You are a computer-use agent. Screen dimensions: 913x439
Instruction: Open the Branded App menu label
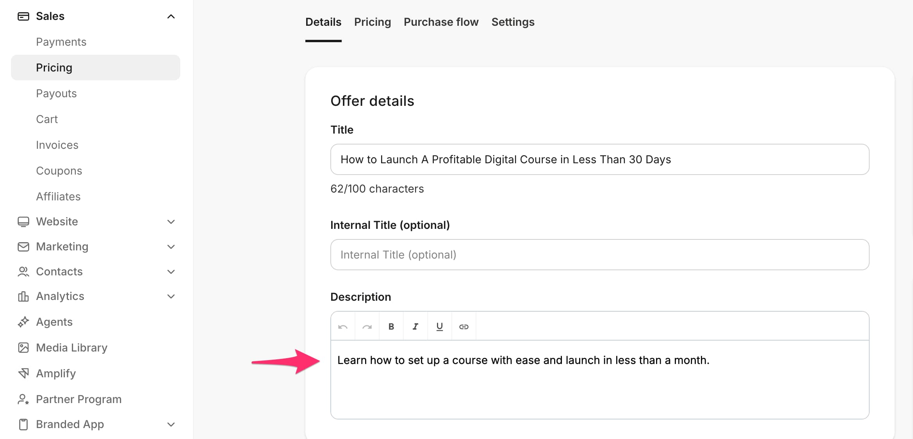(70, 425)
